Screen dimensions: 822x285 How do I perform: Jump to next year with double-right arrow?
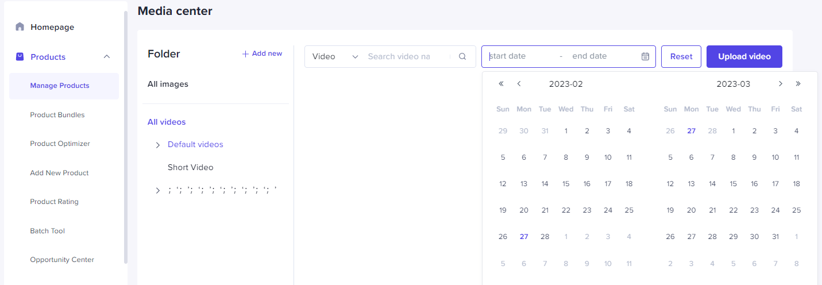(x=798, y=84)
